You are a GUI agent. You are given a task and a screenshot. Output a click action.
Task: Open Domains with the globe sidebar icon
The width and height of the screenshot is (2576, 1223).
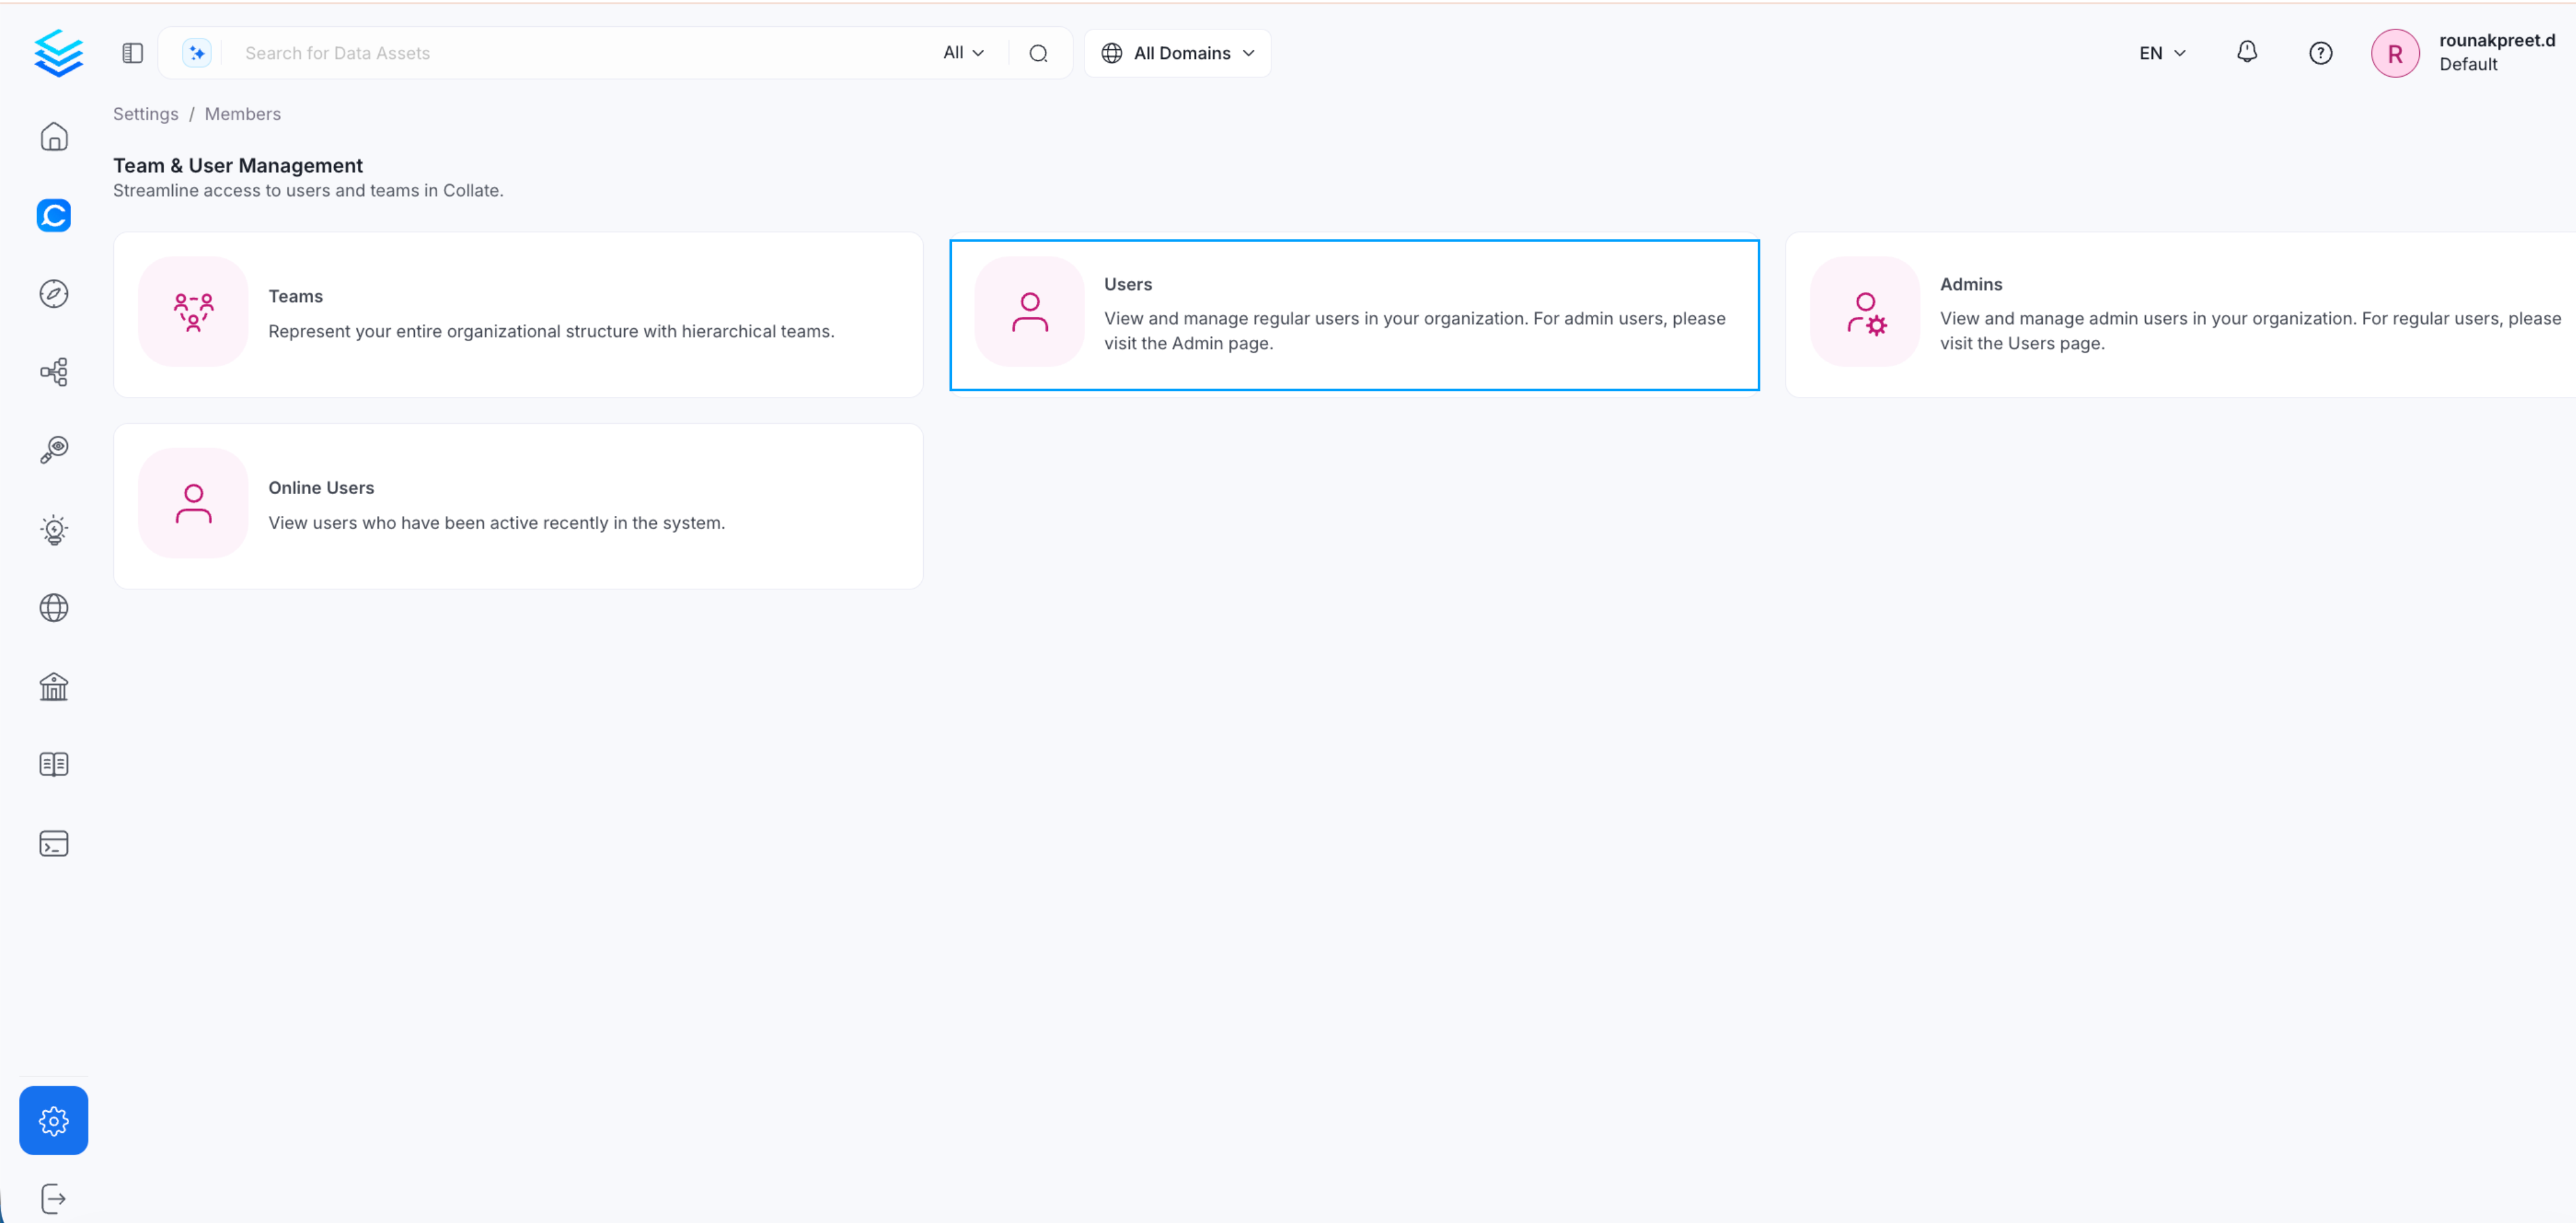click(54, 608)
